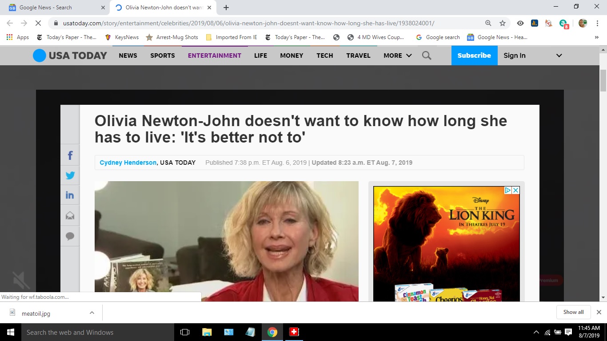Click the blue Subscribe button
The width and height of the screenshot is (607, 341).
pos(475,56)
